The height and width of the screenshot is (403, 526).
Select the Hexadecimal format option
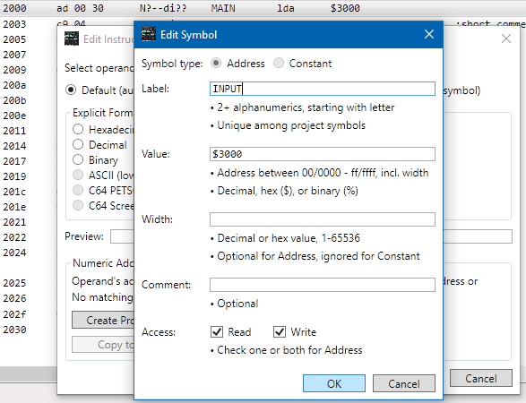[x=78, y=129]
